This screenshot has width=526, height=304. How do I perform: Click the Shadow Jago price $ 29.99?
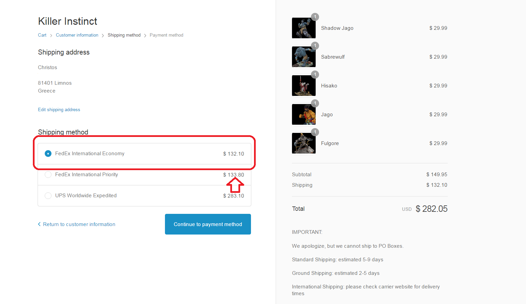point(438,28)
